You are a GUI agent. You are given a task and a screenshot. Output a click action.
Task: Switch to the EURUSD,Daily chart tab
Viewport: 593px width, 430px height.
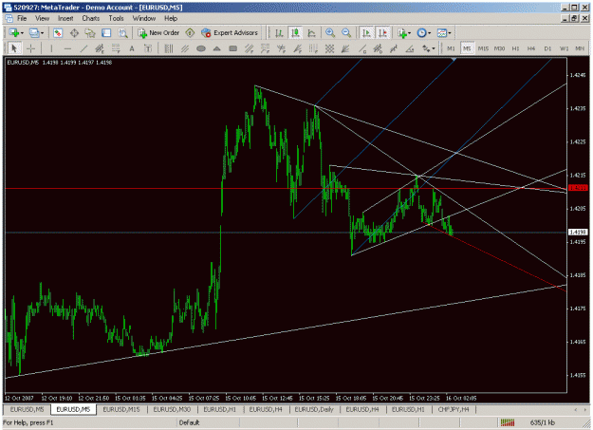point(314,409)
